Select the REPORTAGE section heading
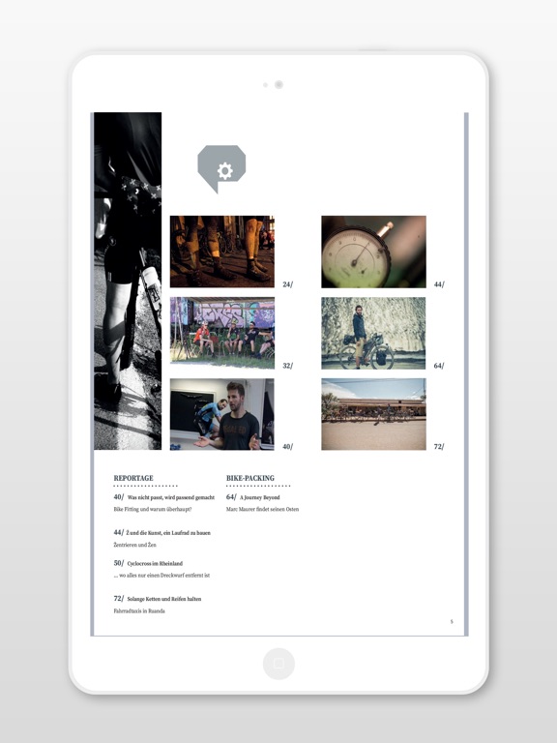Screen dimensions: 557x743 click(133, 478)
